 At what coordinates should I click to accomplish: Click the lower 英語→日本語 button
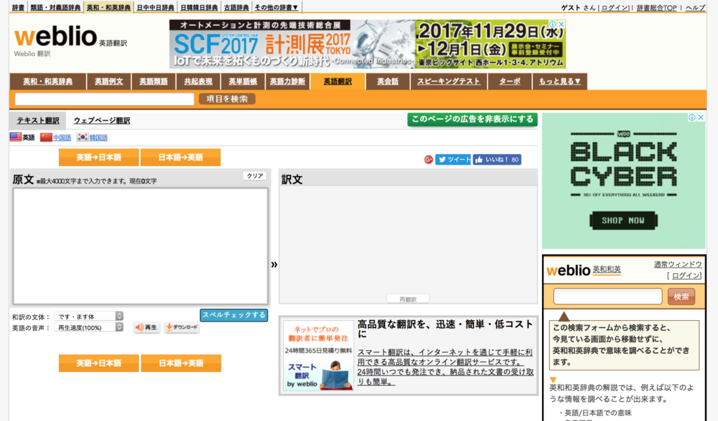click(x=98, y=363)
